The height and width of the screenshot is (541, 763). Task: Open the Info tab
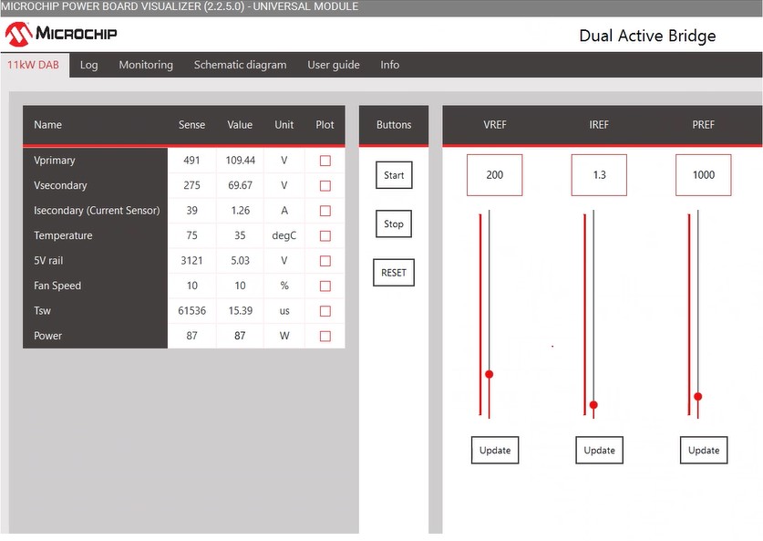click(390, 65)
